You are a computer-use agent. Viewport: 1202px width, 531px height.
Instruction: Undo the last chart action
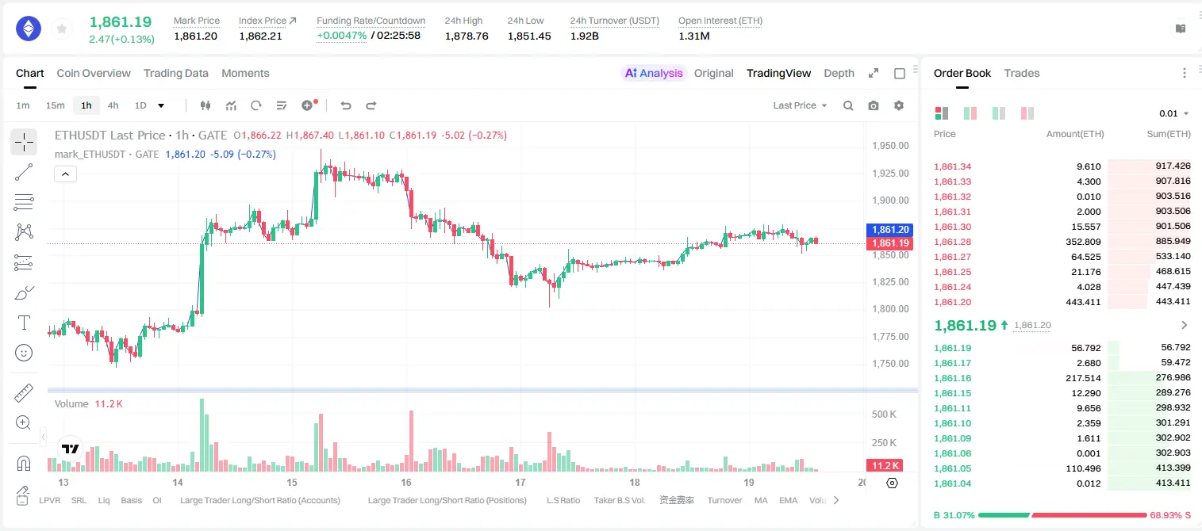[x=345, y=105]
